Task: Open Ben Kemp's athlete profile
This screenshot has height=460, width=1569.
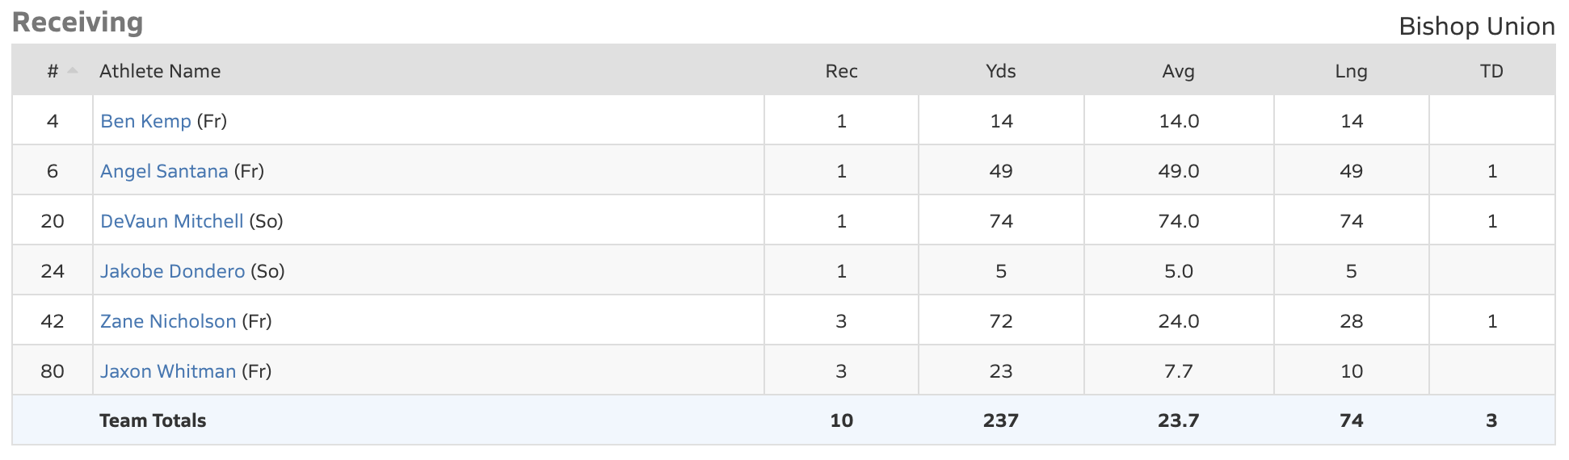Action: pyautogui.click(x=145, y=121)
